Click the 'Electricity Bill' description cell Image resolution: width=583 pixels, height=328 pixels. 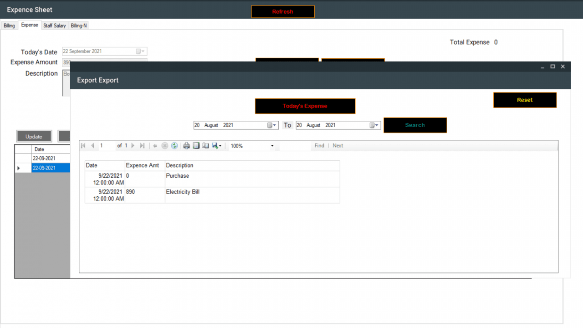252,195
